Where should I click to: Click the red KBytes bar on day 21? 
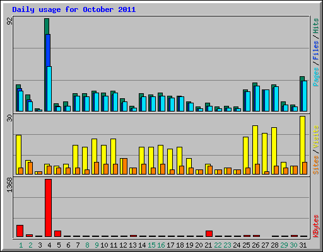point(209,234)
